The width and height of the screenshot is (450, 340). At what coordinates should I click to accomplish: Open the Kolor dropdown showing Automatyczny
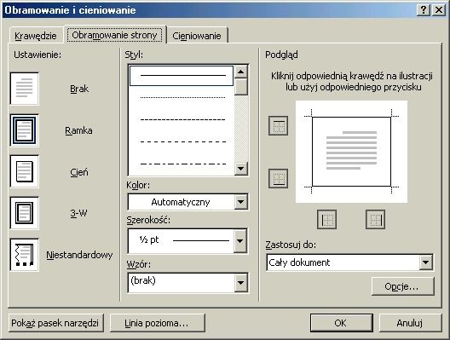pyautogui.click(x=187, y=202)
